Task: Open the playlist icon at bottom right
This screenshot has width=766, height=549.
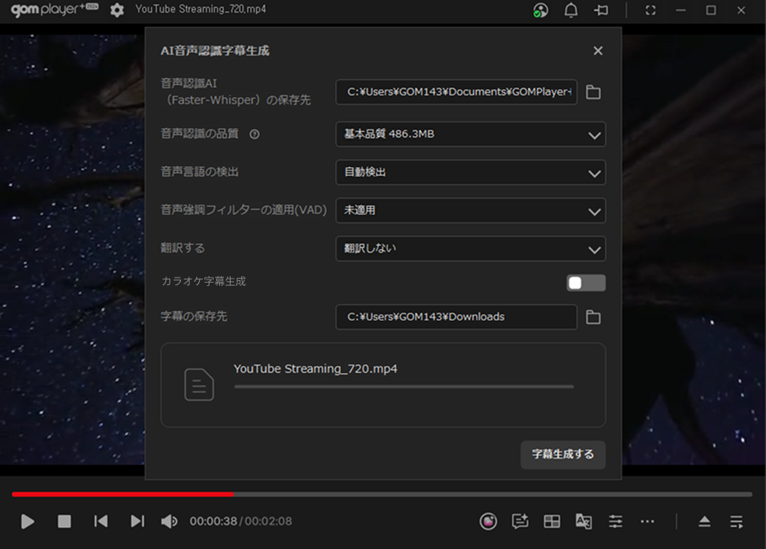Action: tap(737, 521)
